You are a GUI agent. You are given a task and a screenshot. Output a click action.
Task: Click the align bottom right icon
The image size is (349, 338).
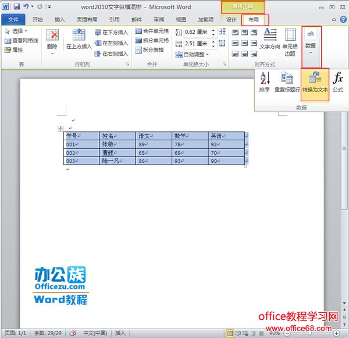[x=254, y=54]
